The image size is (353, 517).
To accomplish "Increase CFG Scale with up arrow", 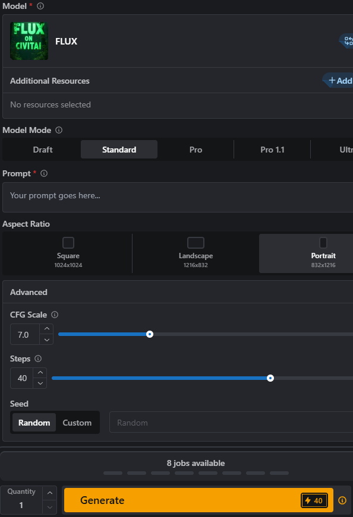I will [x=47, y=329].
